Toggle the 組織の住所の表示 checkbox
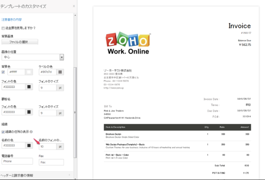265x180 pixels. (x=3, y=132)
